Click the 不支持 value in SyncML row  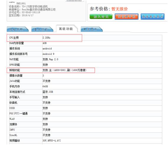pyautogui.click(x=46, y=135)
